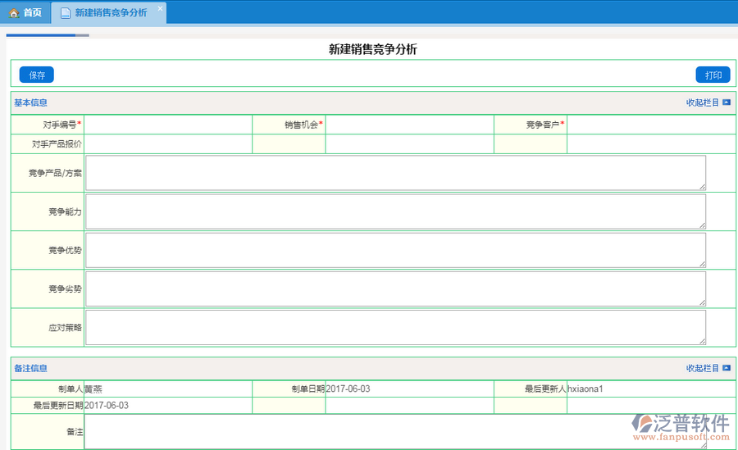
Task: Click the 对手产品报价 input field
Action: tap(168, 144)
